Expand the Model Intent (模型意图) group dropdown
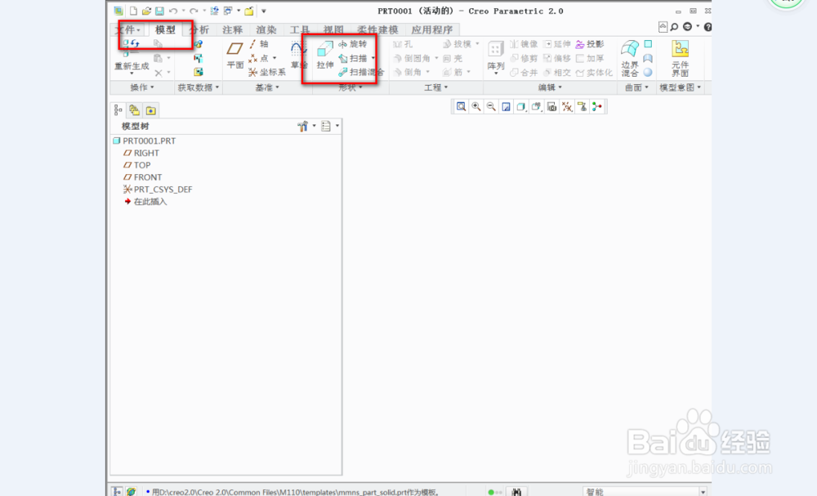Screen dimensions: 817x496 pos(680,87)
